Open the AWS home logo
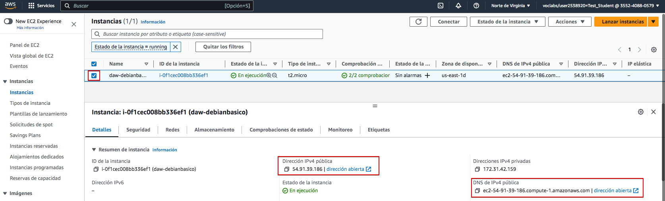Viewport: 665px width, 201px height. click(10, 6)
